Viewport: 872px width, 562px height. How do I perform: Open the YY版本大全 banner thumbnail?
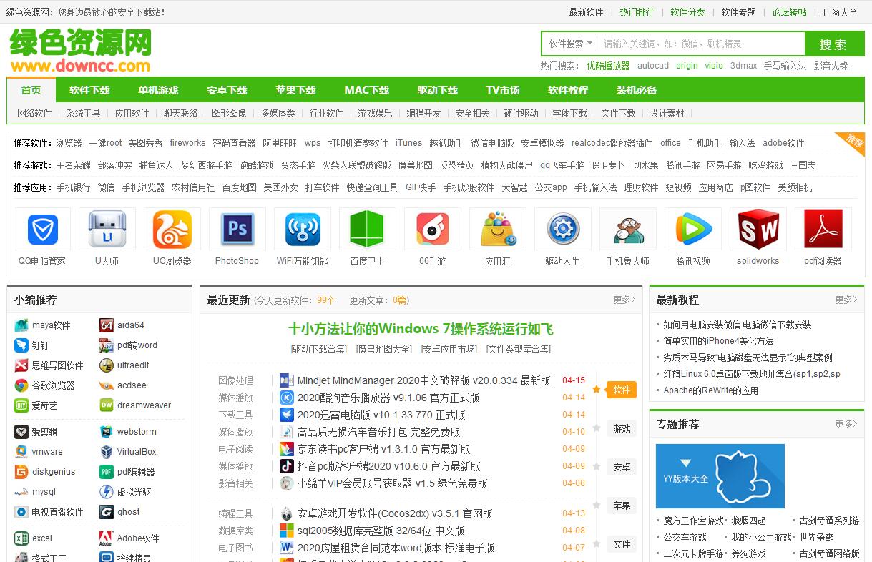pos(720,476)
